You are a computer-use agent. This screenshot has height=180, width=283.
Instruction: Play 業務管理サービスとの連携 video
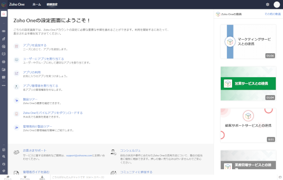(248, 160)
